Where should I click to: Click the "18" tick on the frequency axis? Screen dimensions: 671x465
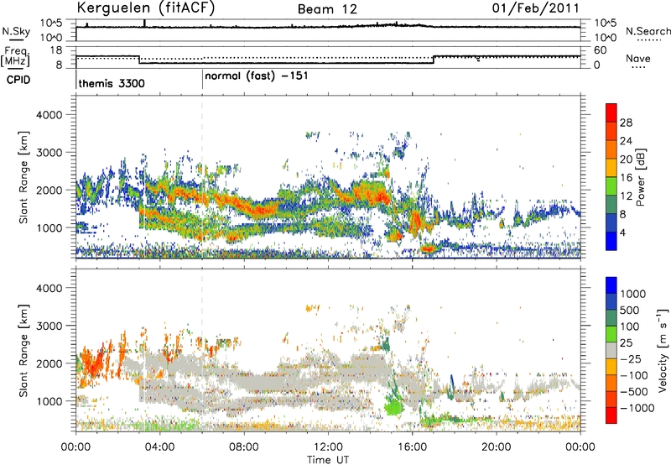(x=56, y=50)
